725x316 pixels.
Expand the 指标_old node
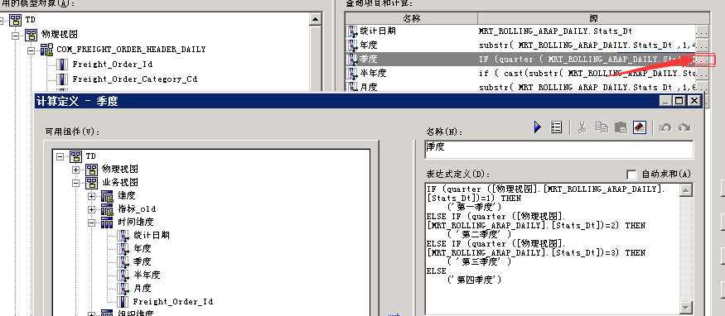(91, 209)
